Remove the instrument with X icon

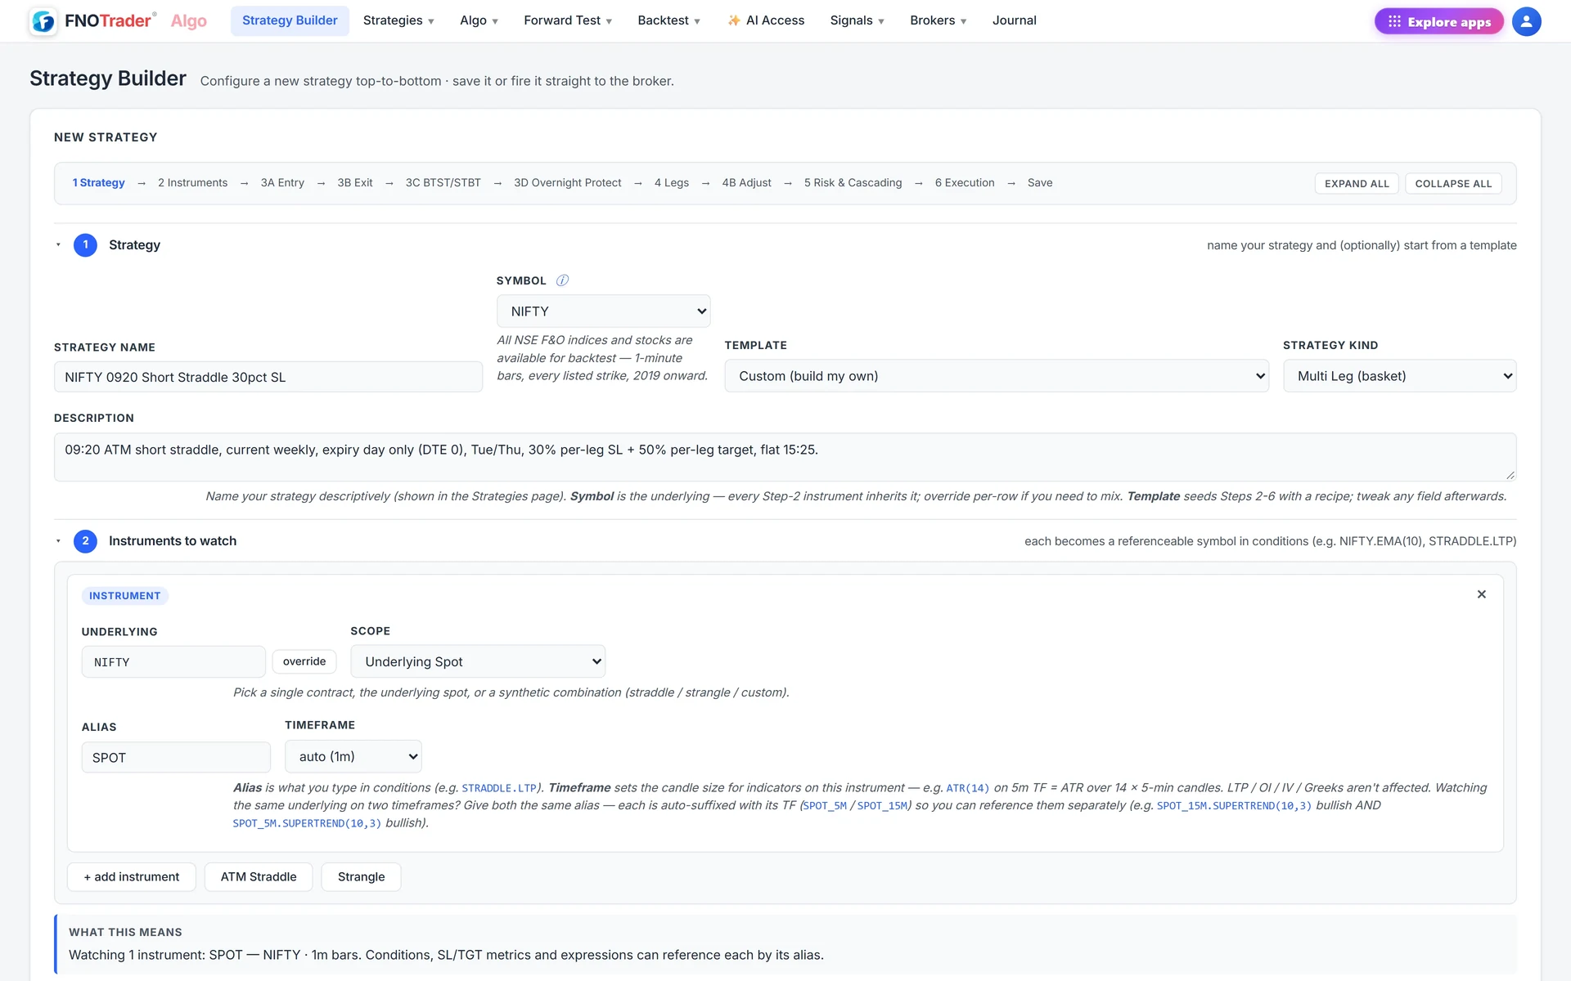(x=1481, y=594)
